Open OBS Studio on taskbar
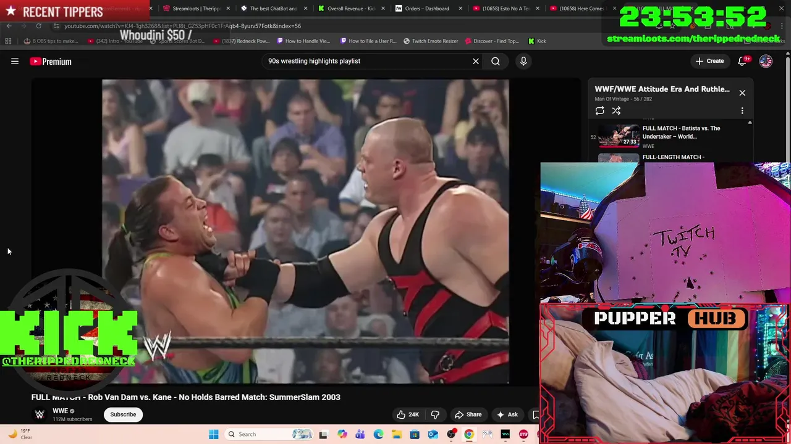The width and height of the screenshot is (791, 444). (x=451, y=434)
